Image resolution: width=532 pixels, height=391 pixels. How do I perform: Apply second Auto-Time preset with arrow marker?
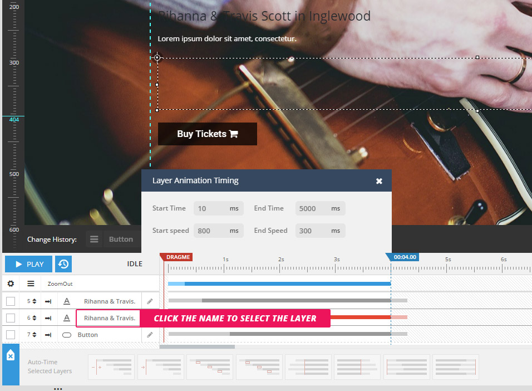coord(161,367)
